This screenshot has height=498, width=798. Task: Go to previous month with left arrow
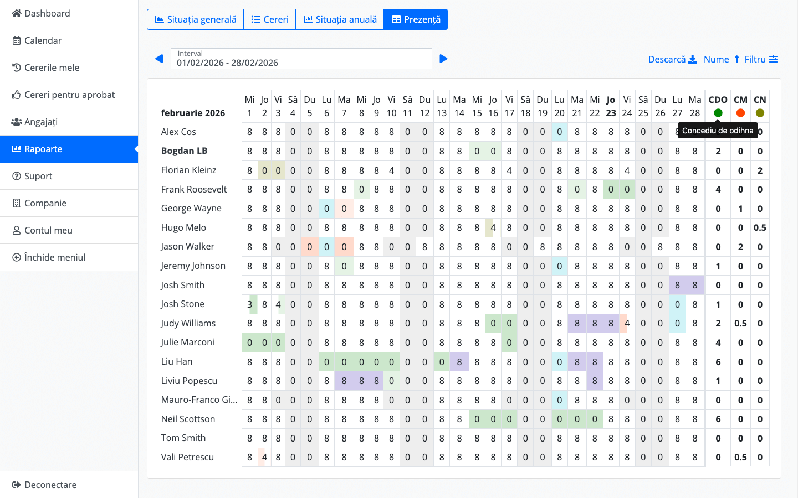(x=159, y=59)
